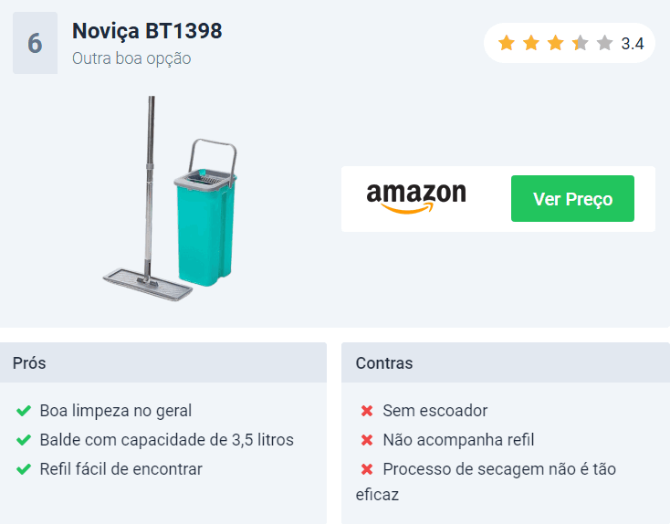Image resolution: width=670 pixels, height=524 pixels.
Task: Click the green Ver Preço button
Action: 572,198
